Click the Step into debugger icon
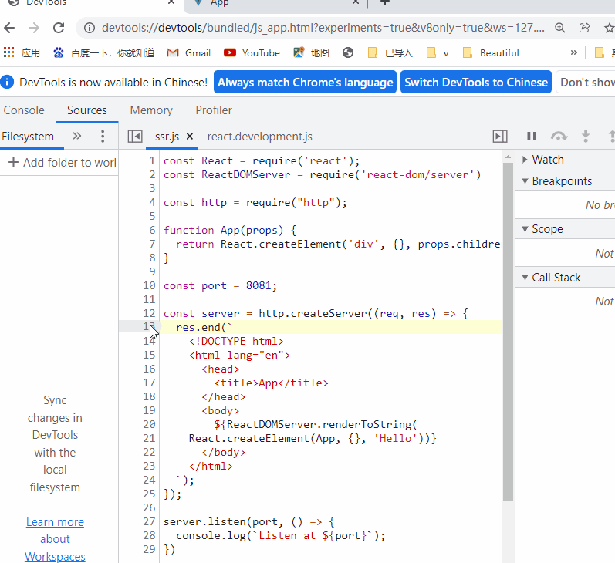The width and height of the screenshot is (615, 563). 586,137
